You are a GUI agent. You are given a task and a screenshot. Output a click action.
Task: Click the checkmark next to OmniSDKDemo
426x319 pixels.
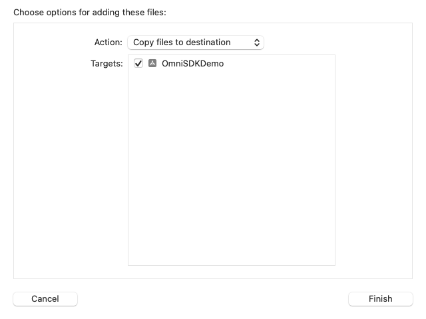[x=138, y=64]
